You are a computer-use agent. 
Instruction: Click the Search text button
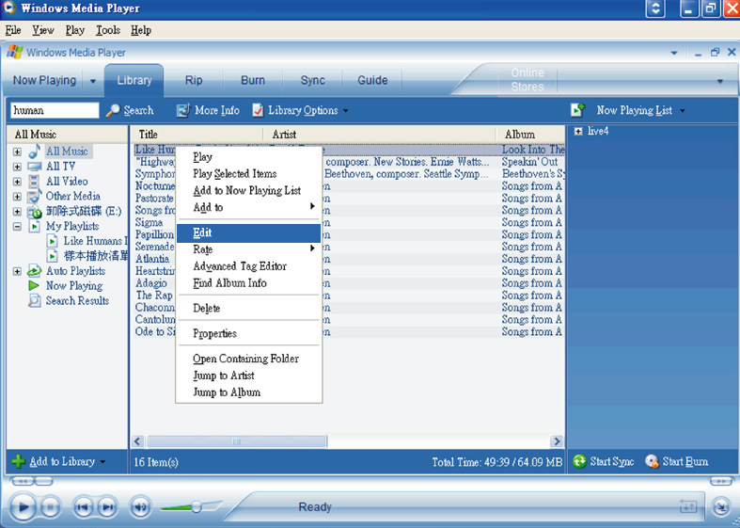click(139, 110)
